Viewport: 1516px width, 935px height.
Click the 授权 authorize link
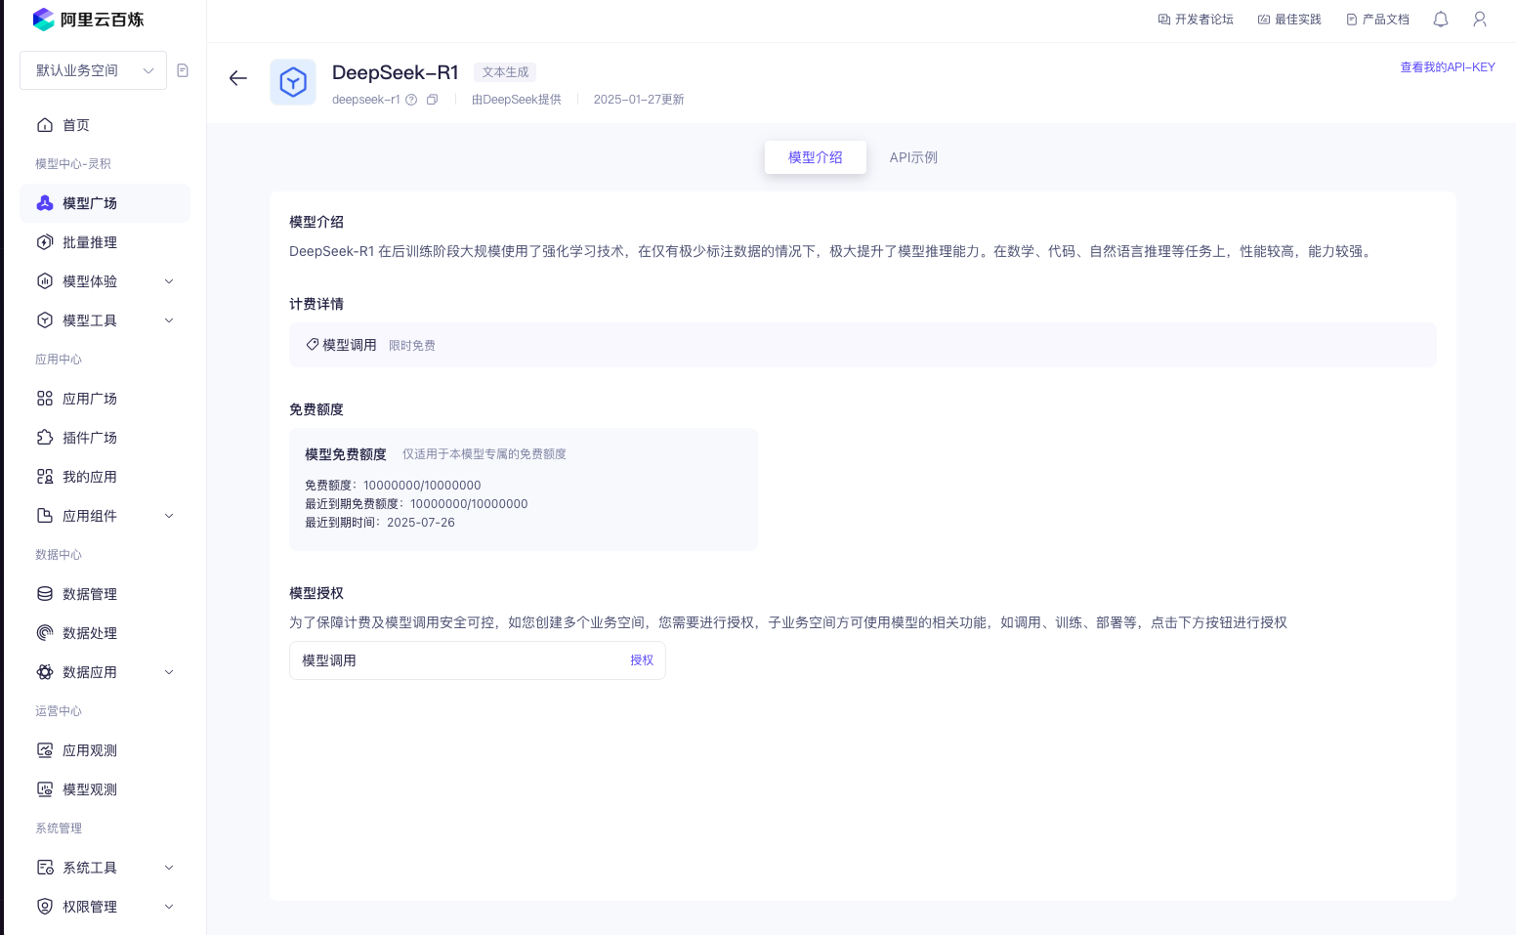click(x=642, y=660)
